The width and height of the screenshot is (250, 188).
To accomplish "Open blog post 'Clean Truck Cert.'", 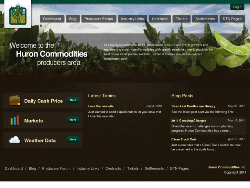I will (184, 139).
